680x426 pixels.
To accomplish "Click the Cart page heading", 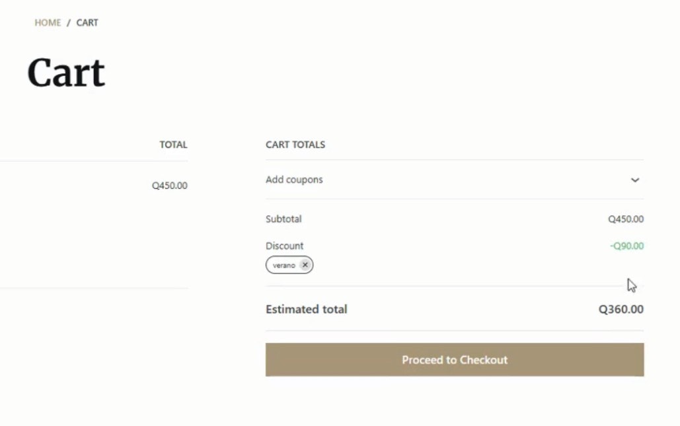I will (x=66, y=73).
